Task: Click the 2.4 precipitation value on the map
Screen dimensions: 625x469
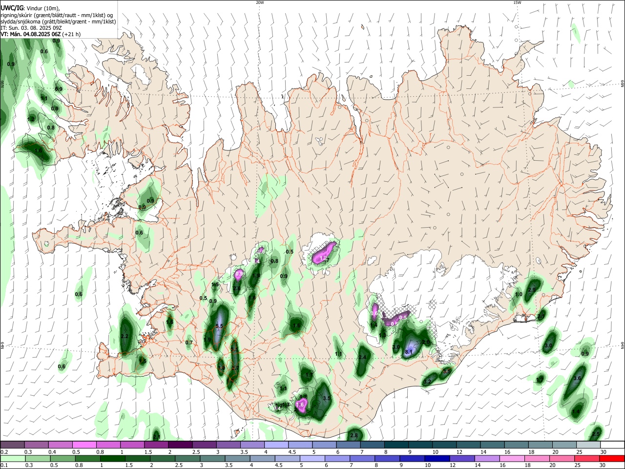Action: point(362,358)
